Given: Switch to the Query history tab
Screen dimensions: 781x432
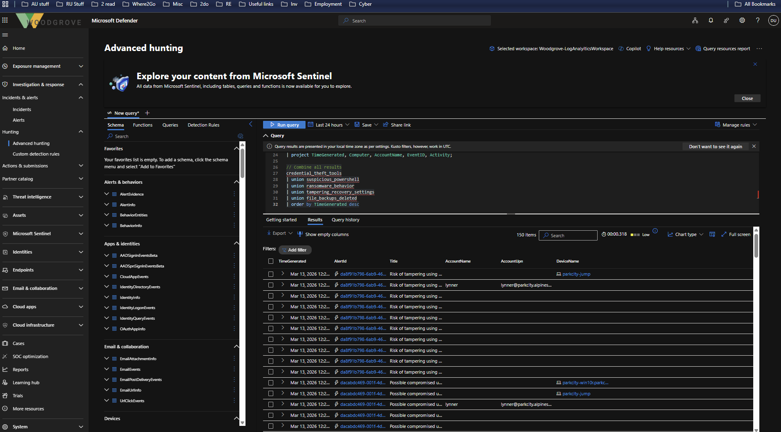Looking at the screenshot, I should coord(345,220).
